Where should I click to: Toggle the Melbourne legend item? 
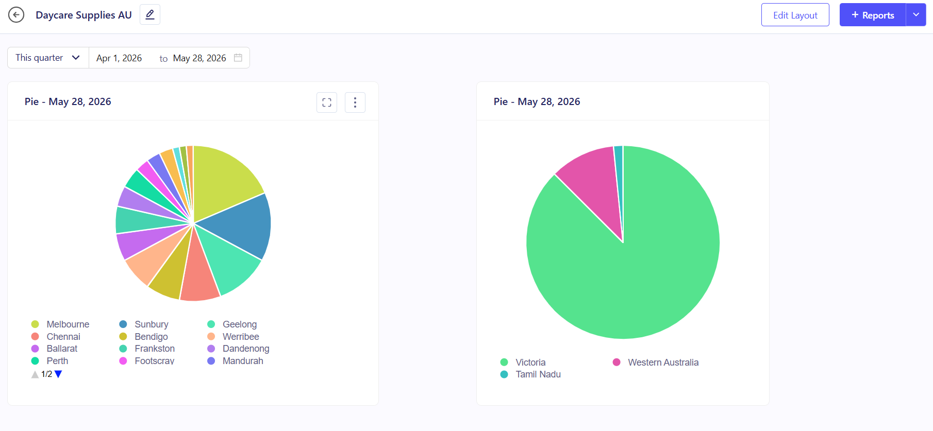[x=60, y=324]
